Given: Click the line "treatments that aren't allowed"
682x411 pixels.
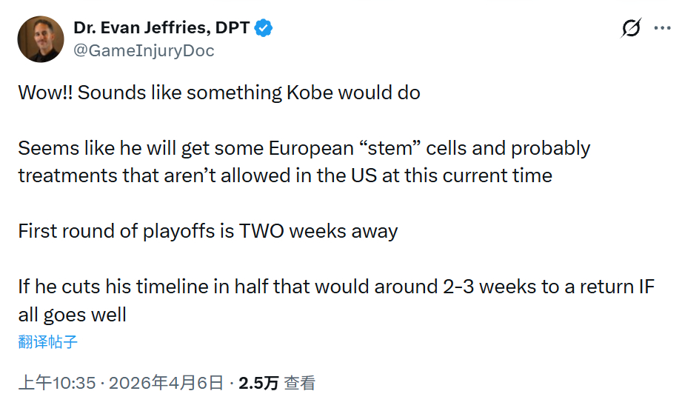Looking at the screenshot, I should click(x=285, y=176).
